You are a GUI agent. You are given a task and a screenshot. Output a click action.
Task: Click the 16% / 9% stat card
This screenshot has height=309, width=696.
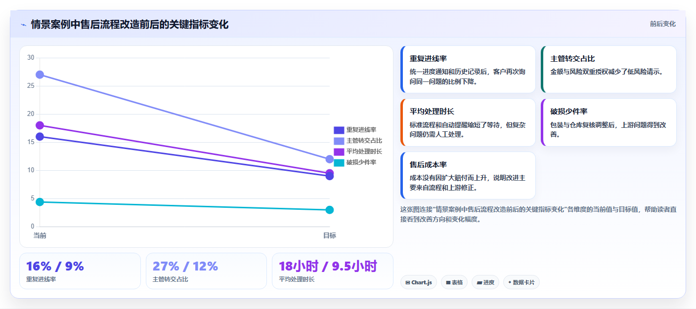[80, 271]
